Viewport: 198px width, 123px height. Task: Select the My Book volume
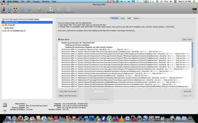[x=27, y=28]
